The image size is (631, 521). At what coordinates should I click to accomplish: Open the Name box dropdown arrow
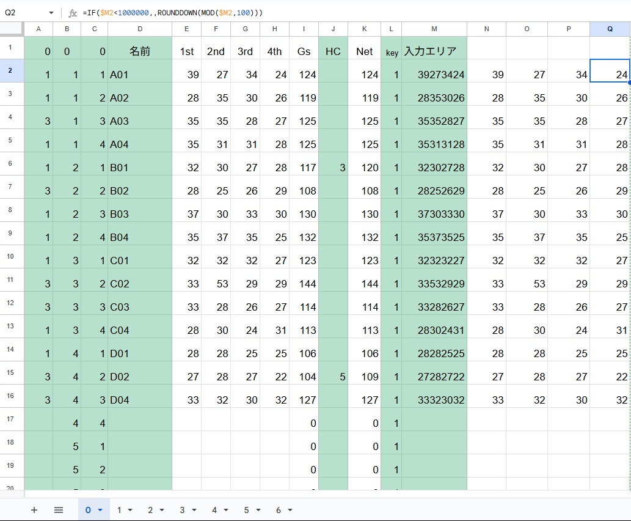[51, 13]
